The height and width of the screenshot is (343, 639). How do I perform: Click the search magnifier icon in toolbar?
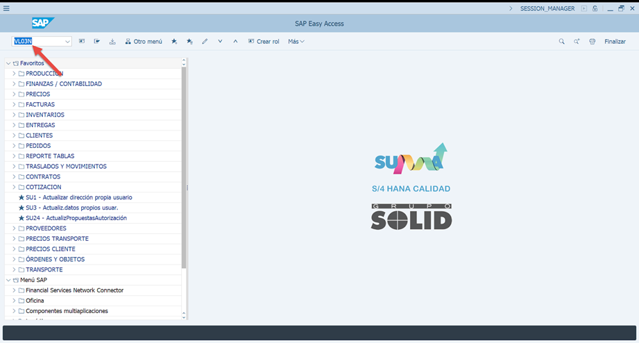pyautogui.click(x=561, y=42)
